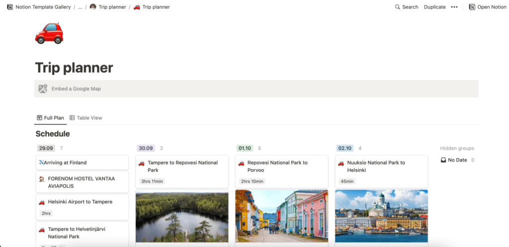Screen dimensions: 509x247
Task: Open the Porvoo colorful street photo
Action: click(281, 216)
